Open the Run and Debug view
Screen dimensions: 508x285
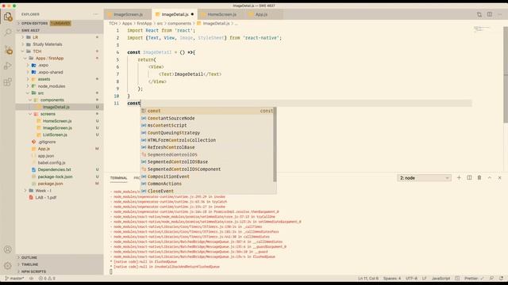tap(8, 66)
